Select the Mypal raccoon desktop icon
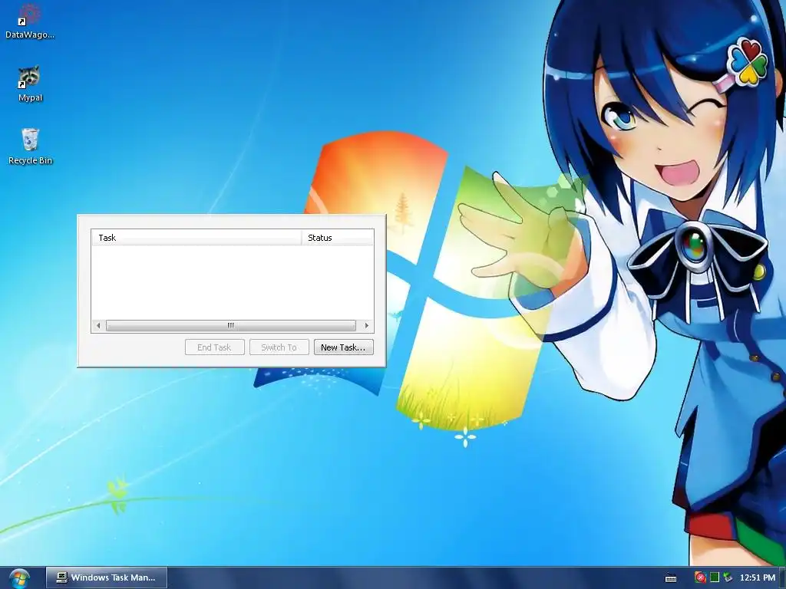Image resolution: width=786 pixels, height=589 pixels. pos(30,84)
